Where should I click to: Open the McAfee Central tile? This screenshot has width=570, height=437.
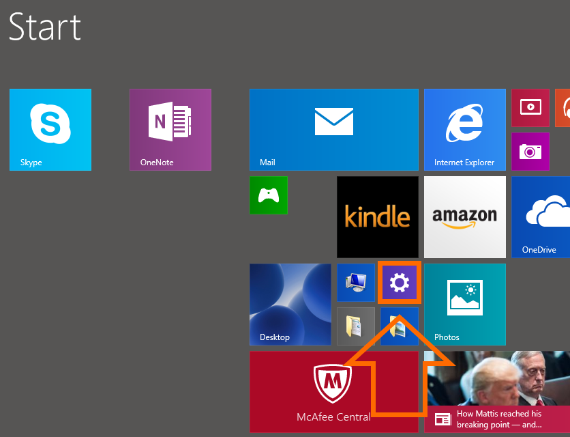[x=334, y=392]
